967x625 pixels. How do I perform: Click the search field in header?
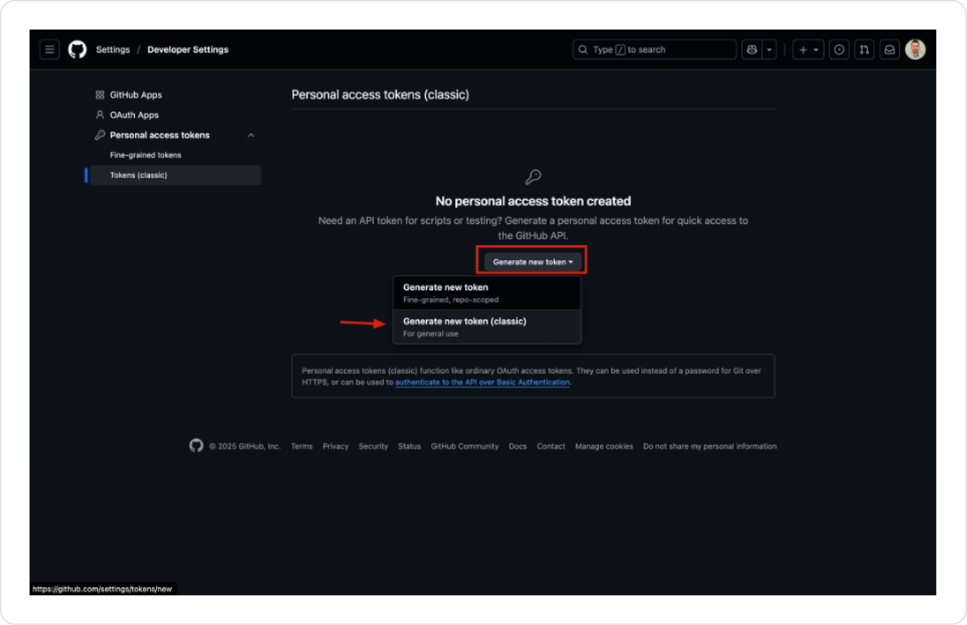[x=654, y=49]
